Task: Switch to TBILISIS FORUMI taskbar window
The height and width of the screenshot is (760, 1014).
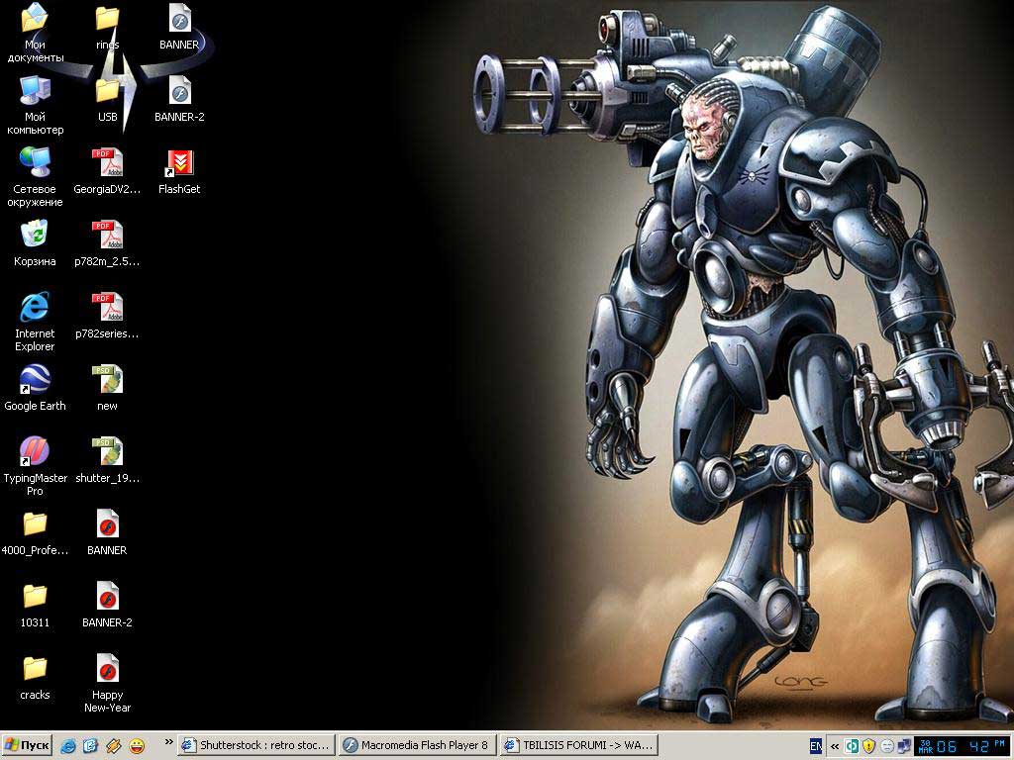Action: tap(578, 745)
